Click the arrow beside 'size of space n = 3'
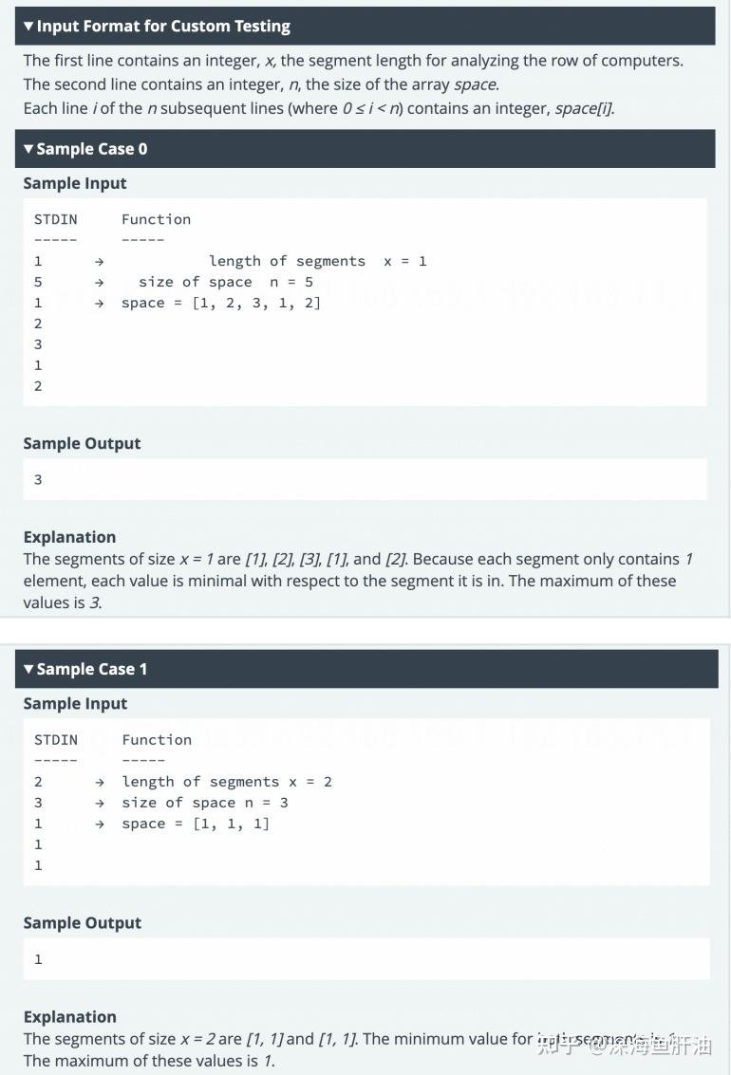Viewport: 731px width, 1075px height. (100, 803)
